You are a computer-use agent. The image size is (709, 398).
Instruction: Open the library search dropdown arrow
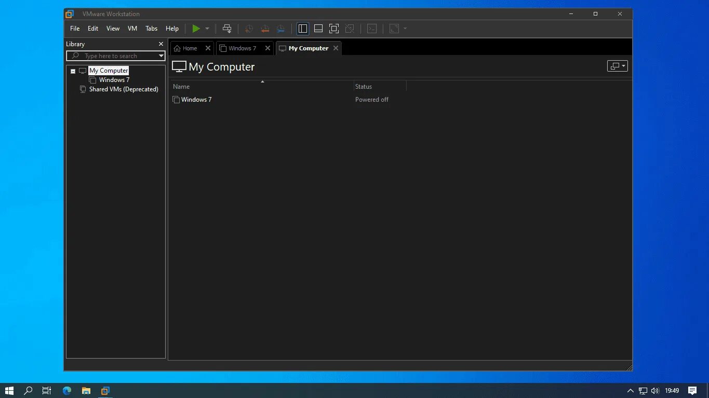pos(161,56)
